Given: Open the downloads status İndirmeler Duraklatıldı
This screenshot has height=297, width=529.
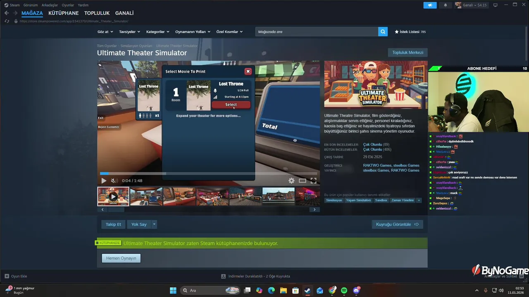Looking at the screenshot, I should 255,276.
